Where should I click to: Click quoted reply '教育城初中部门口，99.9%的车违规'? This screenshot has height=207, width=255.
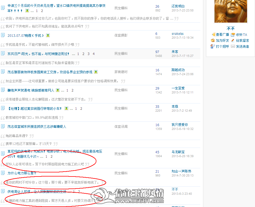[32, 117]
